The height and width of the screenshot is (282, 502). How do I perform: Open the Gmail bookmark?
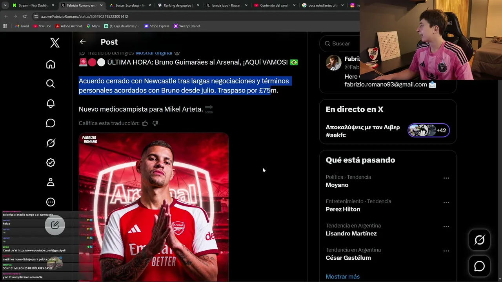click(22, 26)
